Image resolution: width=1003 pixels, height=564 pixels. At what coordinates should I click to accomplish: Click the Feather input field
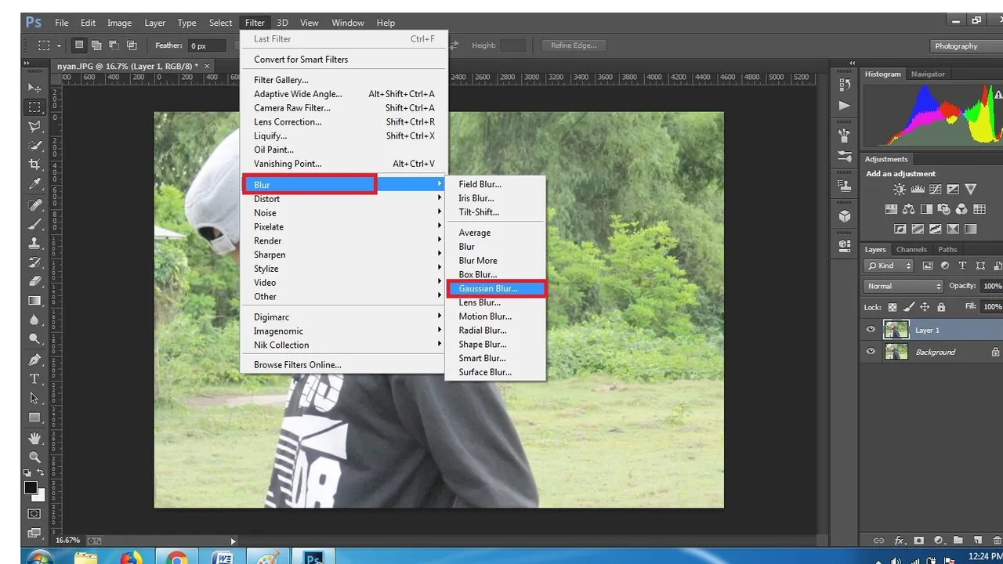pos(207,46)
